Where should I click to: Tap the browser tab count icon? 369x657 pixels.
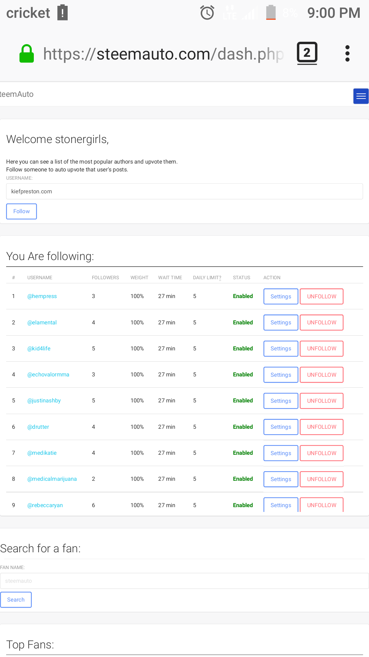pos(307,53)
